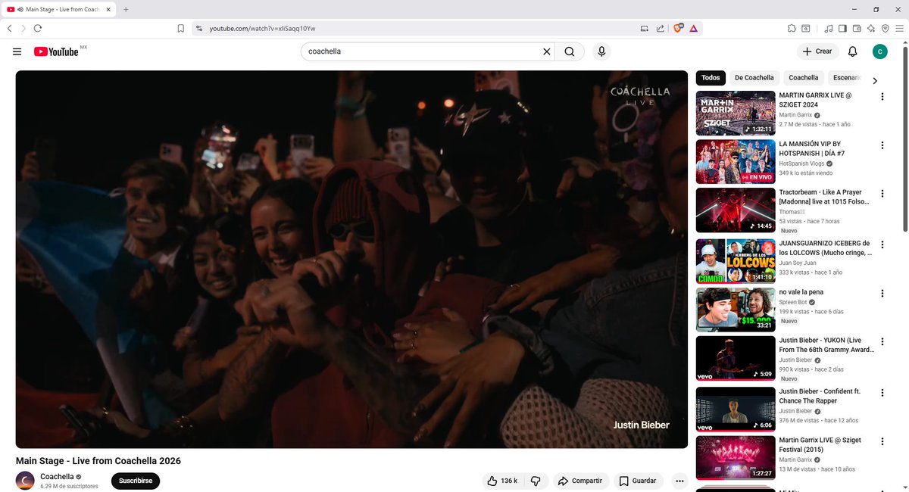Reload the current page
Viewport: 909px width, 492px height.
click(x=38, y=29)
